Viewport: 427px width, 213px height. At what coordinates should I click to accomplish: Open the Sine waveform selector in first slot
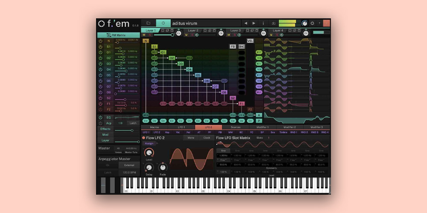coord(223,150)
